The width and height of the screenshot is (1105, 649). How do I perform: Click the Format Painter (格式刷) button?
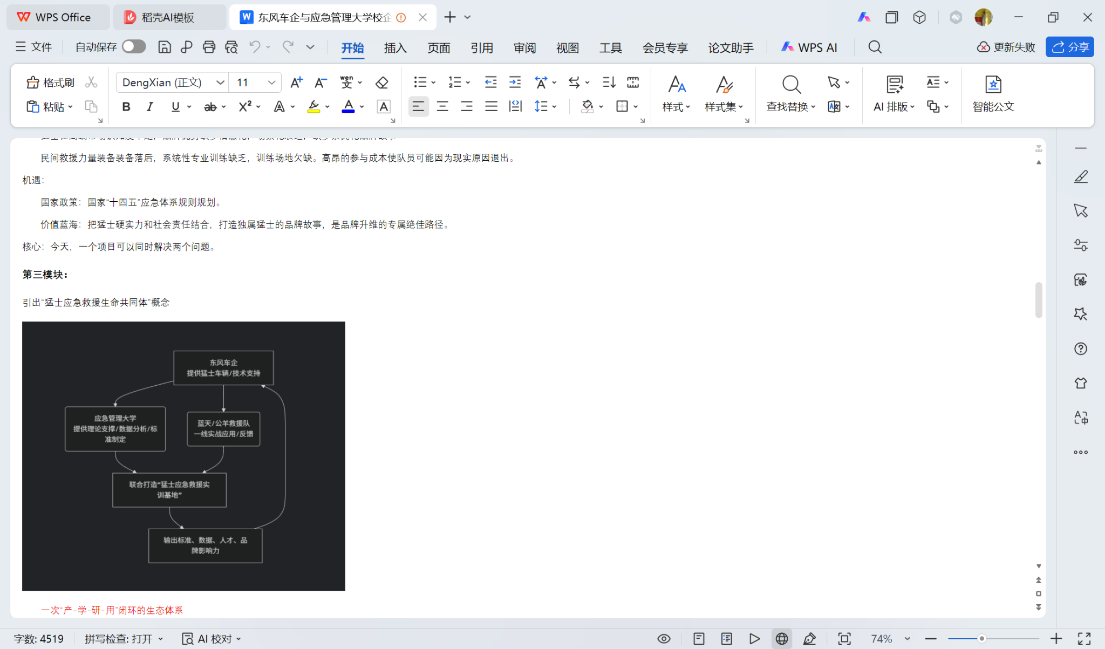[x=51, y=83]
